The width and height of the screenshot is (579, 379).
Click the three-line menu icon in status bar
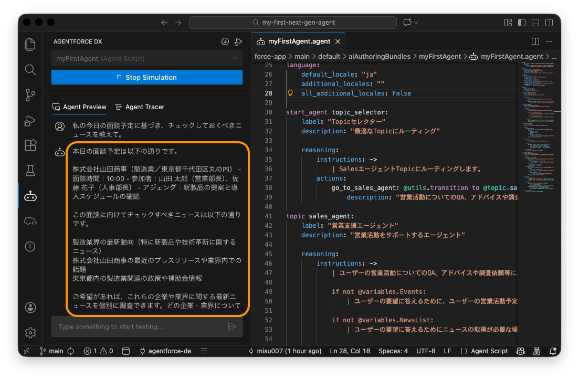pos(204,351)
